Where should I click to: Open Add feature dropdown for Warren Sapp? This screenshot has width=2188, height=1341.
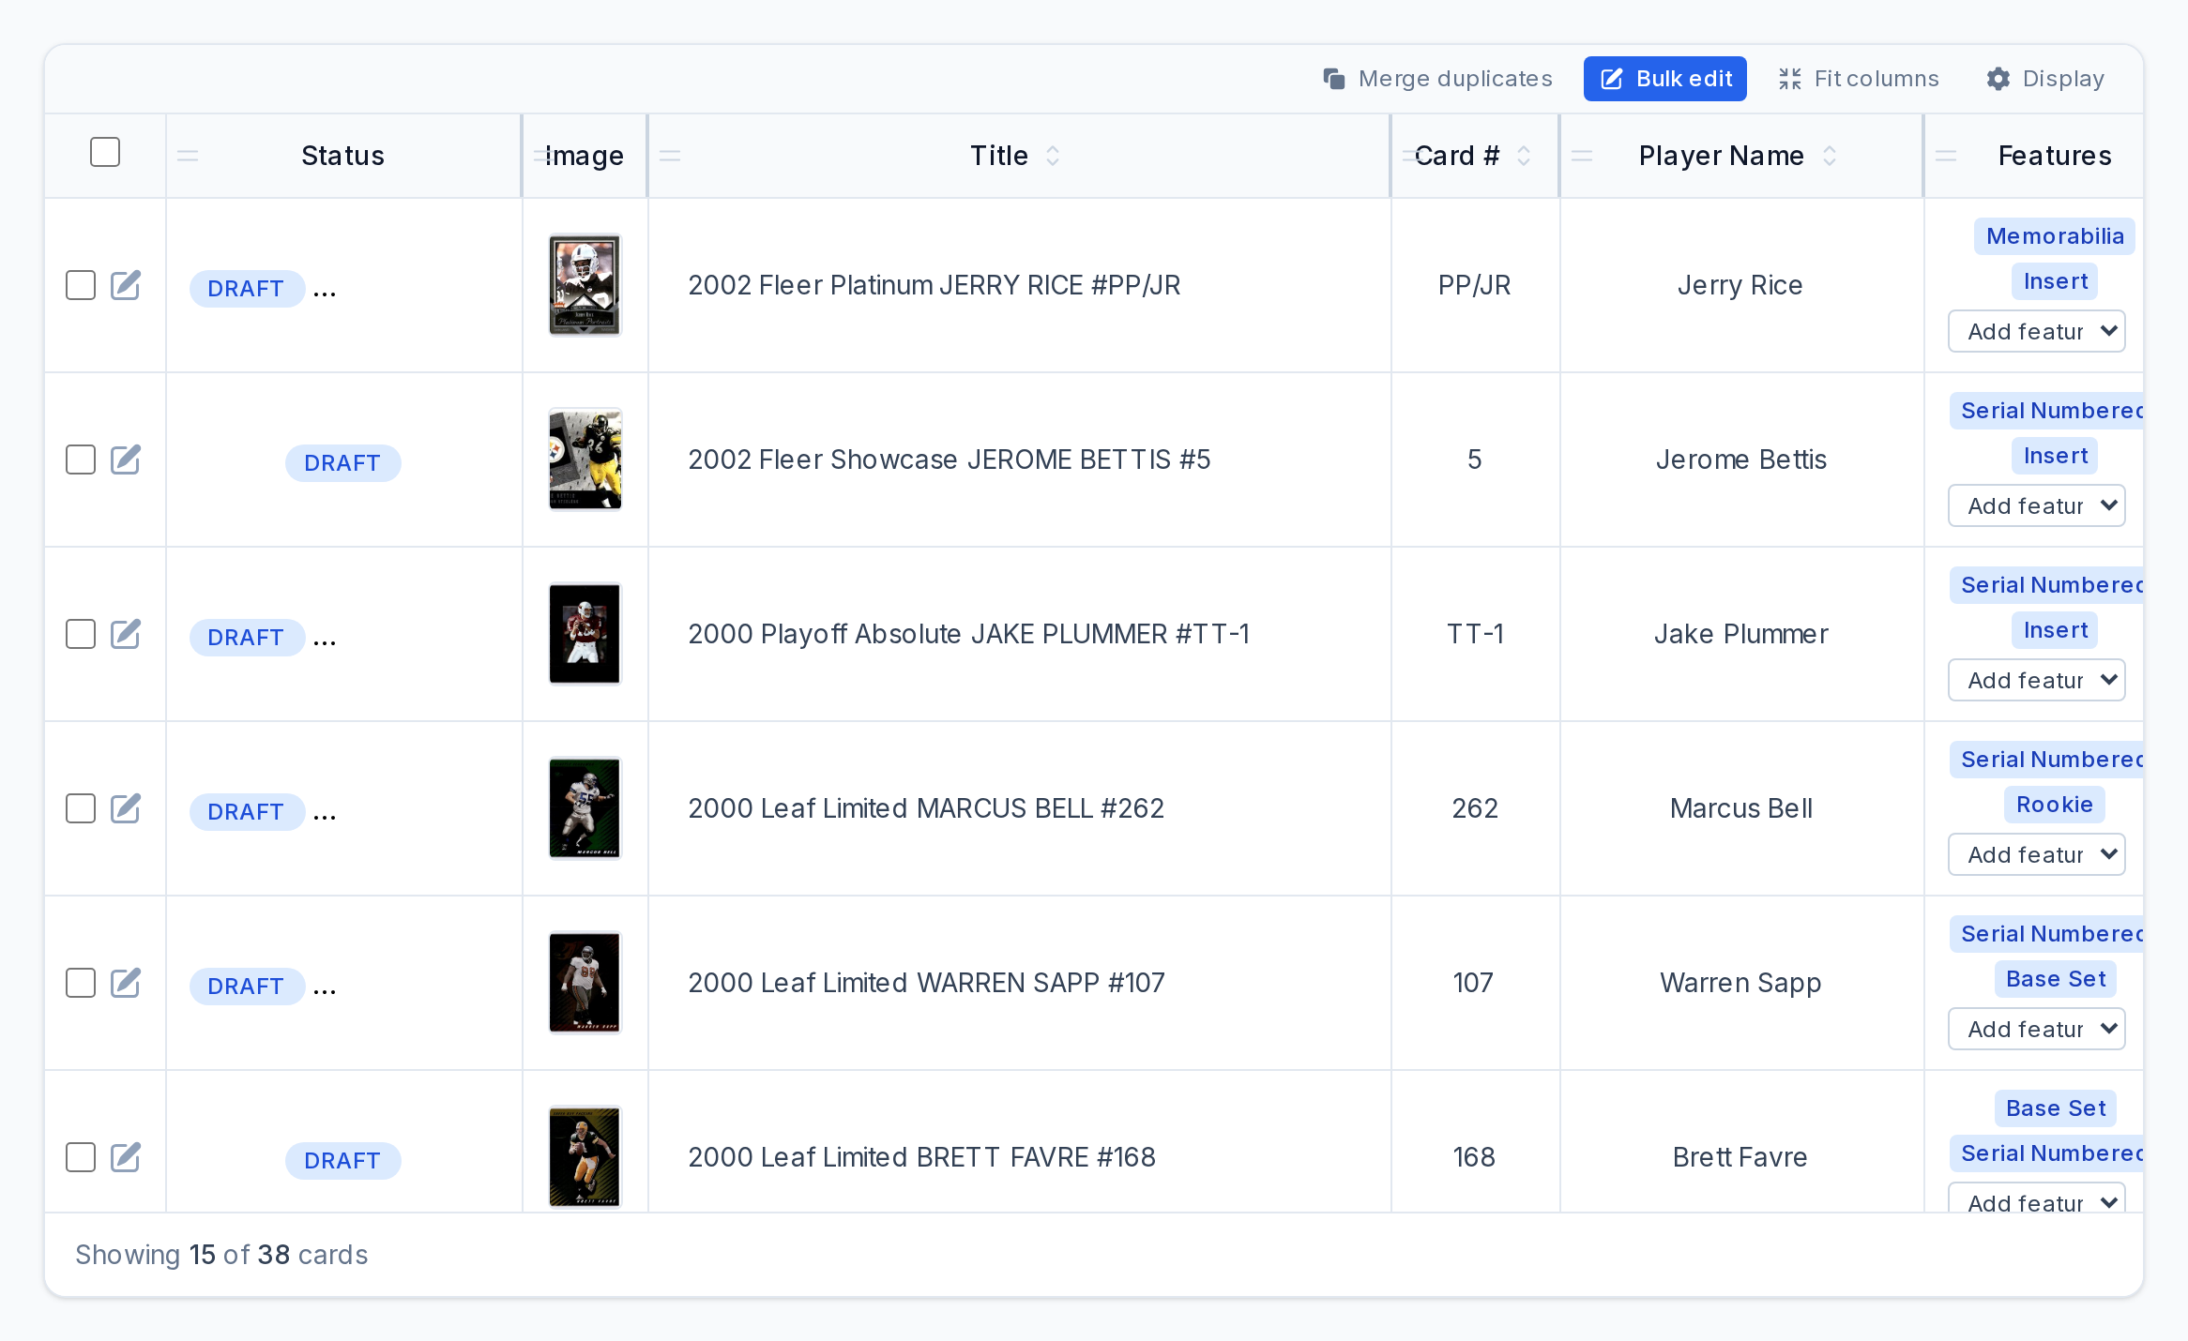click(x=2037, y=1029)
